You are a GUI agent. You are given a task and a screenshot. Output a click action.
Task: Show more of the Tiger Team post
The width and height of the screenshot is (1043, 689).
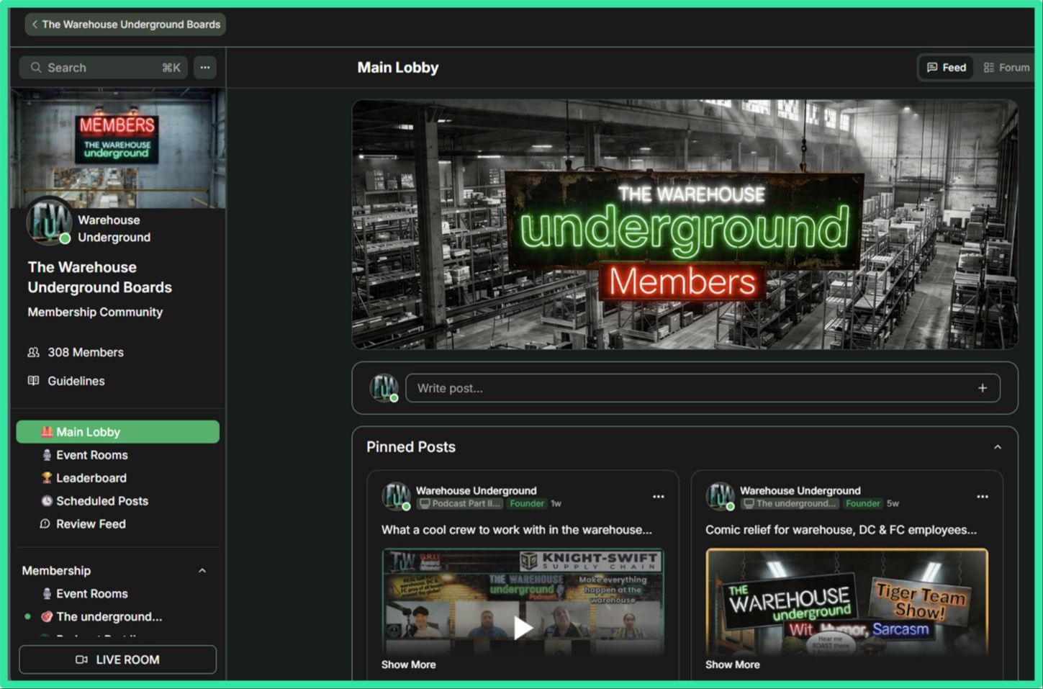tap(732, 665)
